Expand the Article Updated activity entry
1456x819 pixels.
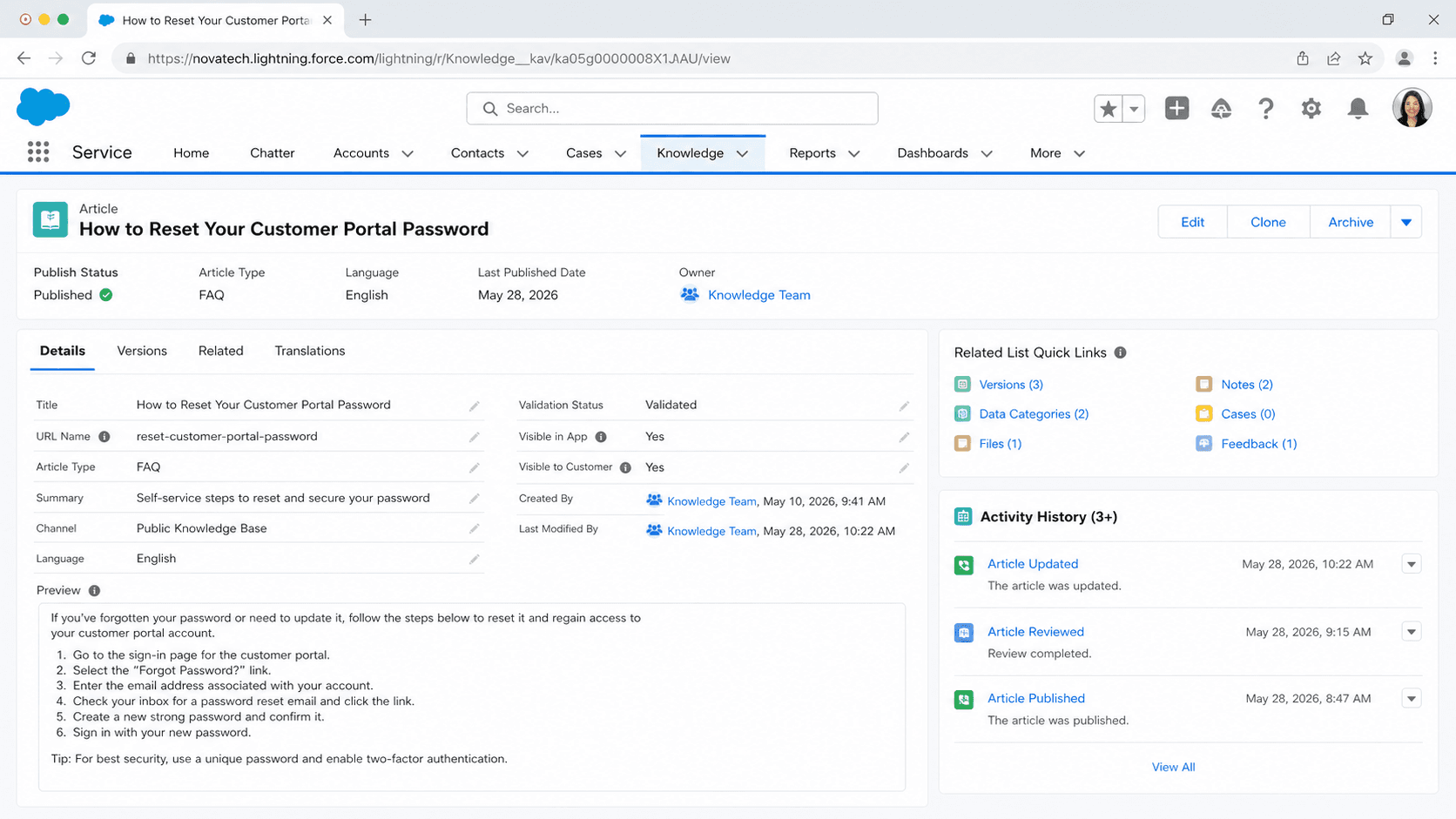(x=1411, y=564)
